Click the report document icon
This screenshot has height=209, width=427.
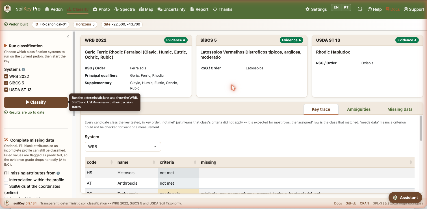[192, 9]
